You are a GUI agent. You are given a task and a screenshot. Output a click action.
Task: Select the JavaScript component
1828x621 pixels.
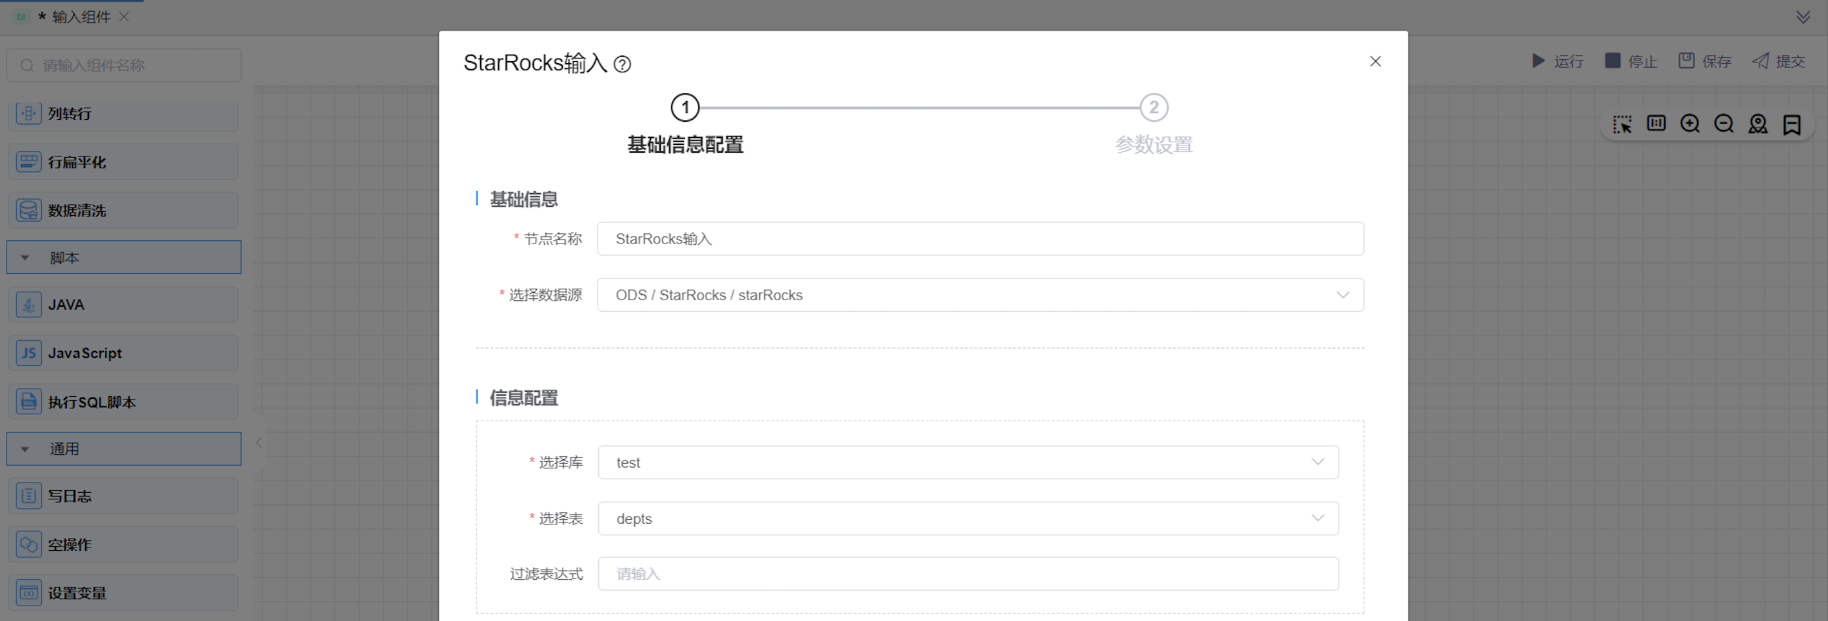coord(124,353)
